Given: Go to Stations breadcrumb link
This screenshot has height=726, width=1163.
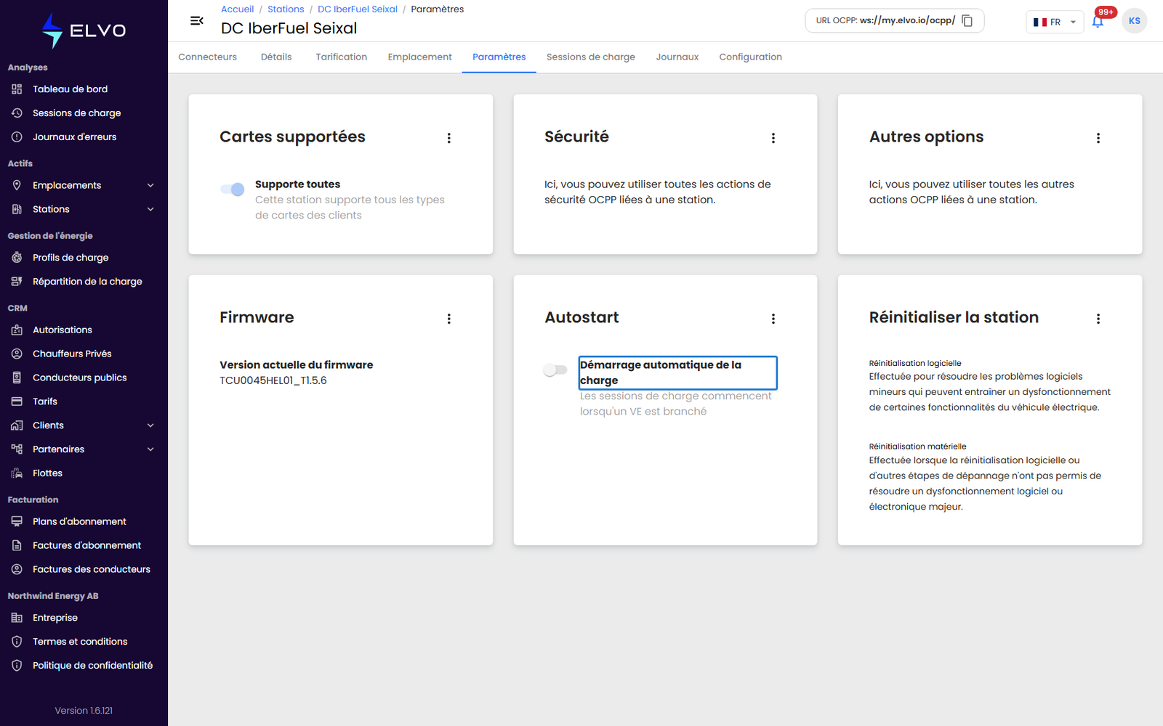Looking at the screenshot, I should tap(286, 9).
